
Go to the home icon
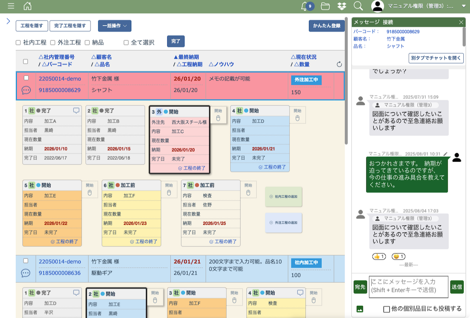(27, 6)
